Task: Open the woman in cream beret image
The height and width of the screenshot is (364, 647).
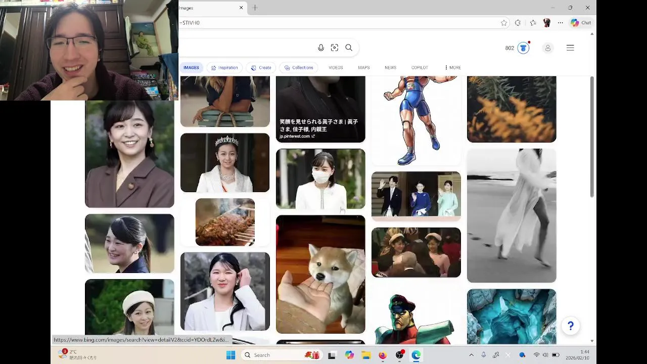Action: (x=129, y=307)
